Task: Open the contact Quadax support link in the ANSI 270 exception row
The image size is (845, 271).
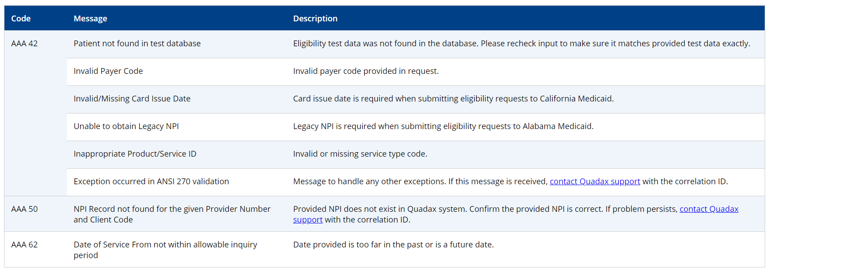Action: pos(594,182)
